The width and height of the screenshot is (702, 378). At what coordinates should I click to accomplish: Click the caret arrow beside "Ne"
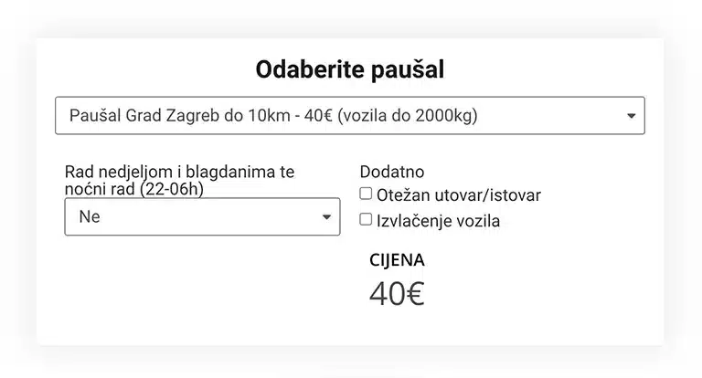(327, 217)
